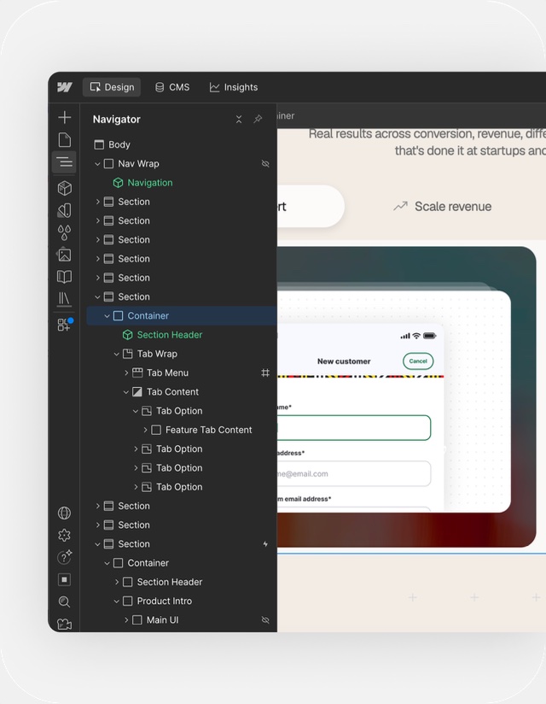This screenshot has width=546, height=704.
Task: Open the Variables panel icon
Action: [65, 210]
